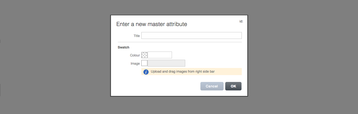Click the 'Enter a new master attribute' heading
Screen dimensions: 358x114
pyautogui.click(x=152, y=24)
